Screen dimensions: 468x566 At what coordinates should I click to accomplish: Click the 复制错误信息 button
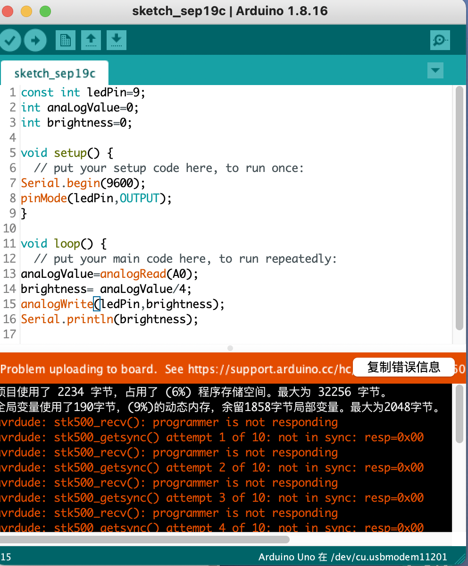(x=403, y=367)
